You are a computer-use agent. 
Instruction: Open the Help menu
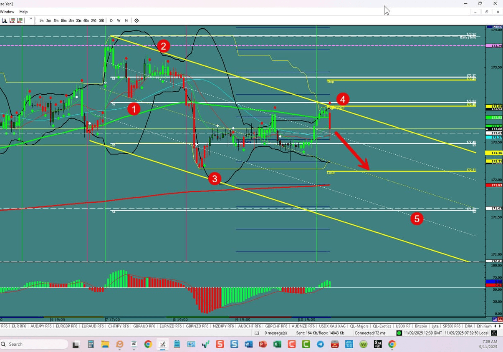tap(23, 12)
